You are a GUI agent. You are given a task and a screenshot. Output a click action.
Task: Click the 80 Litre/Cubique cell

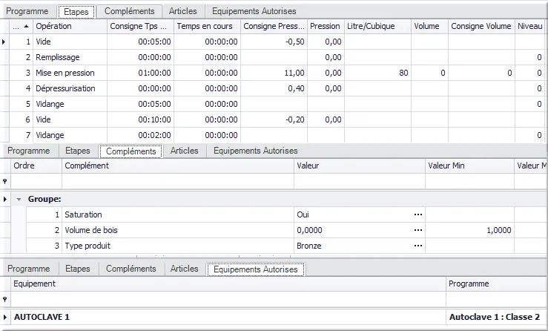[x=377, y=73]
